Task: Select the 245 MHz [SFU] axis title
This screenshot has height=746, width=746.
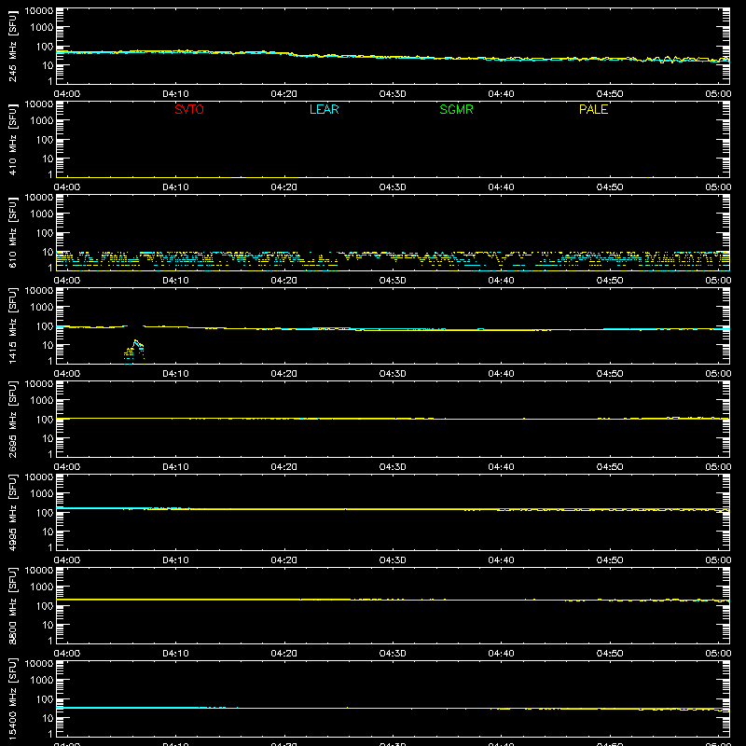Action: (12, 46)
